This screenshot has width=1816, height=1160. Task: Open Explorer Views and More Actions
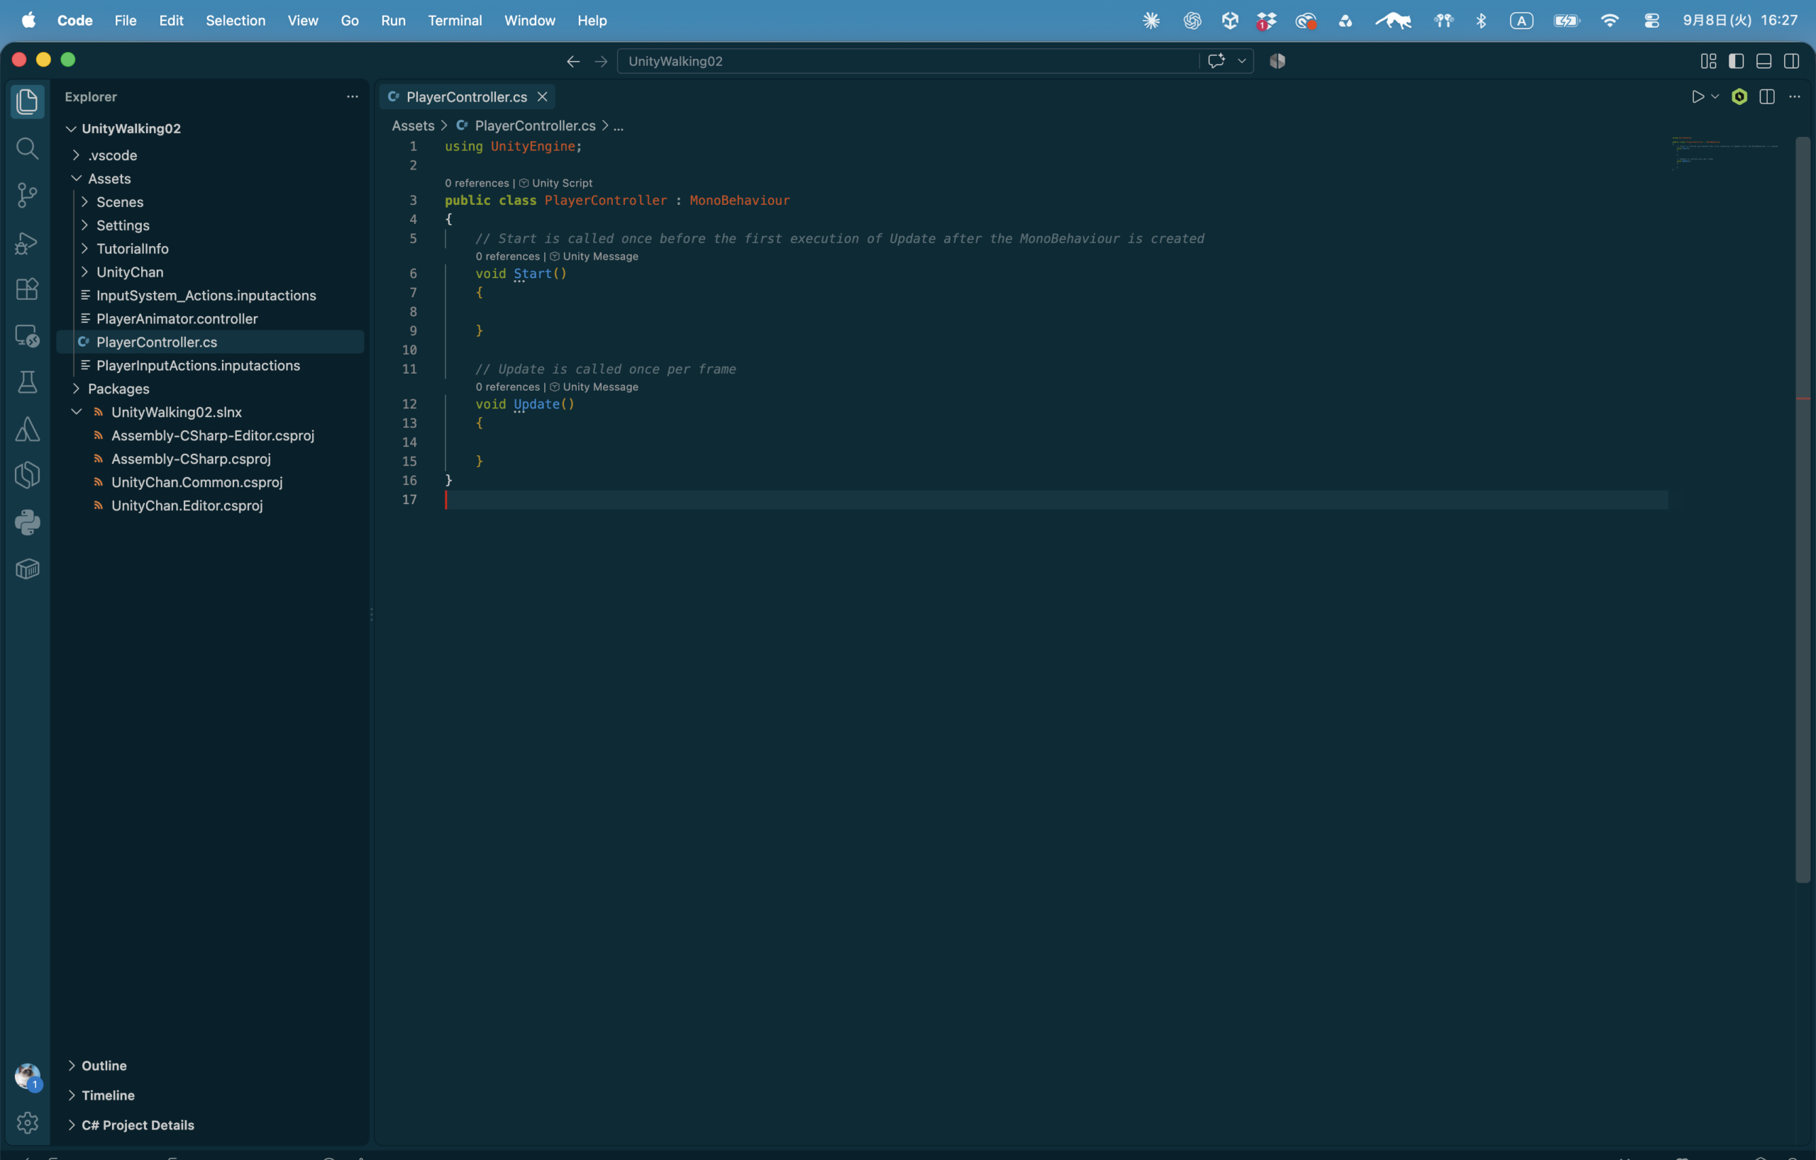pos(352,96)
